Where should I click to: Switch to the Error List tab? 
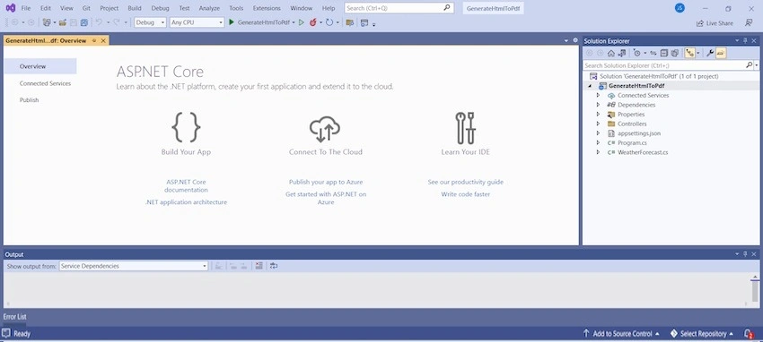[x=15, y=317]
